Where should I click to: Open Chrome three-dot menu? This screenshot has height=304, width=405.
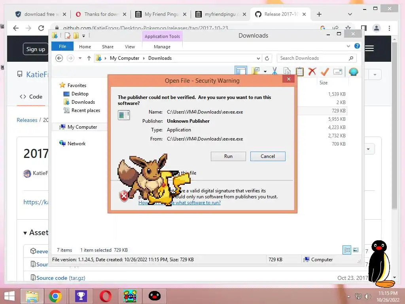(389, 28)
